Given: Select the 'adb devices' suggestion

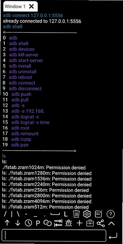Looking at the screenshot, I should coord(22,49).
